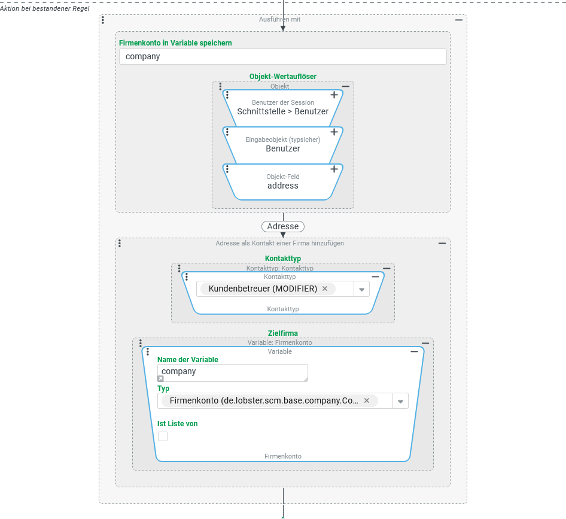Collapse the 'Ausführen mit' block
This screenshot has height=519, width=566.
[459, 20]
